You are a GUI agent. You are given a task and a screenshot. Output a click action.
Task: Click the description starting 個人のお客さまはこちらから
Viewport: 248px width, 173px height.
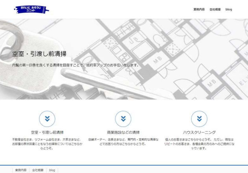pyautogui.click(x=199, y=144)
